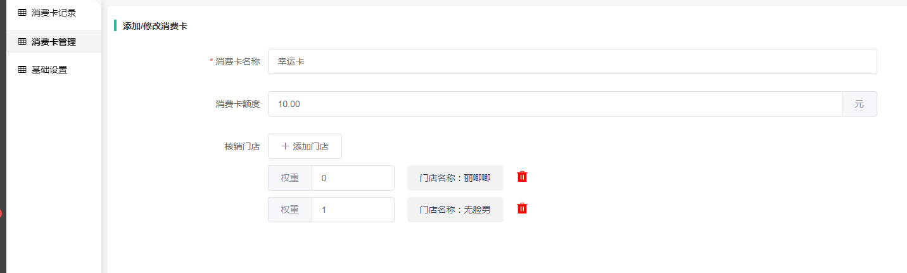
Task: Click the 元 unit addon
Action: (x=859, y=104)
